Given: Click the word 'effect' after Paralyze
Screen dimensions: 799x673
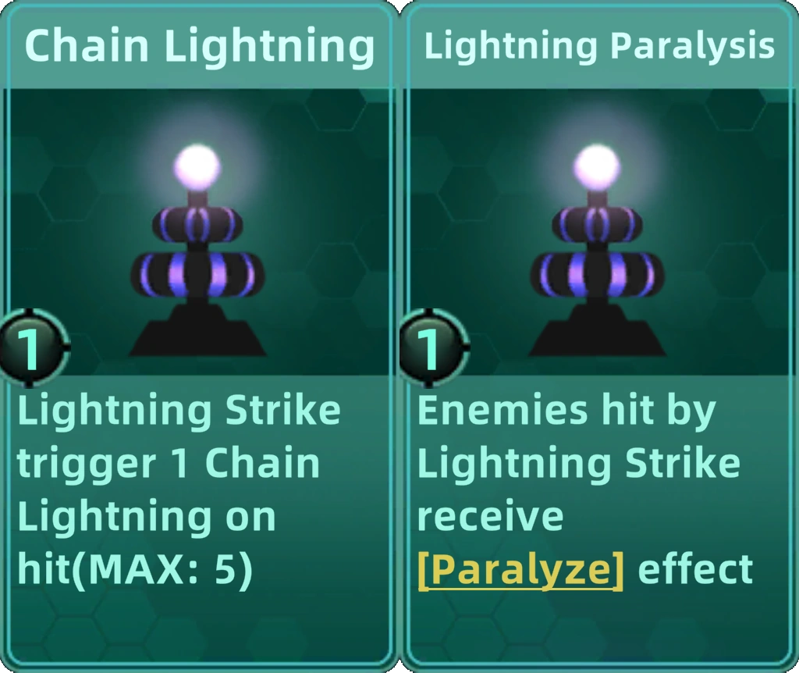Looking at the screenshot, I should point(695,569).
